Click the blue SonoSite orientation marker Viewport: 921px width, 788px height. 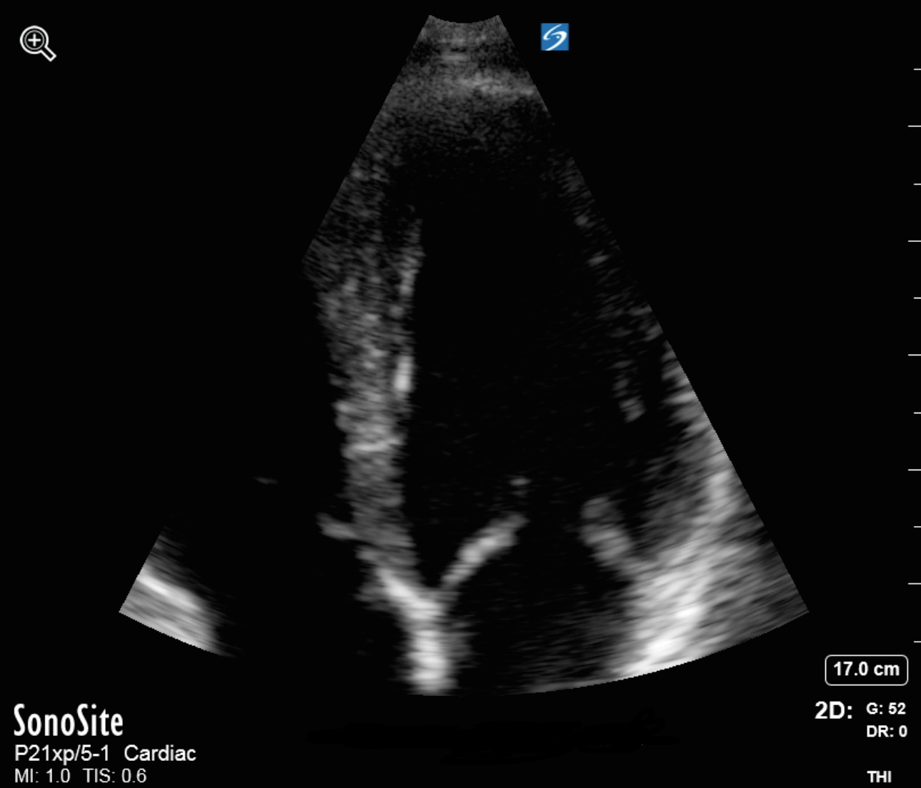tap(554, 37)
